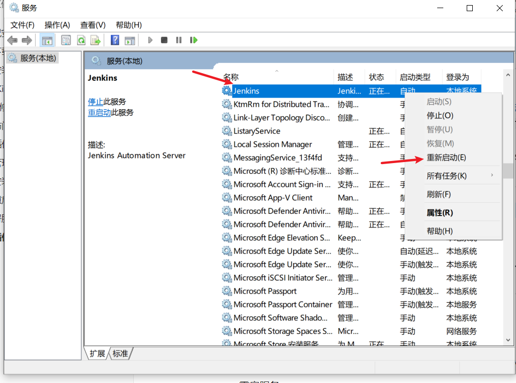Select the Microsoft Passport row
The width and height of the screenshot is (516, 383).
pos(351,291)
